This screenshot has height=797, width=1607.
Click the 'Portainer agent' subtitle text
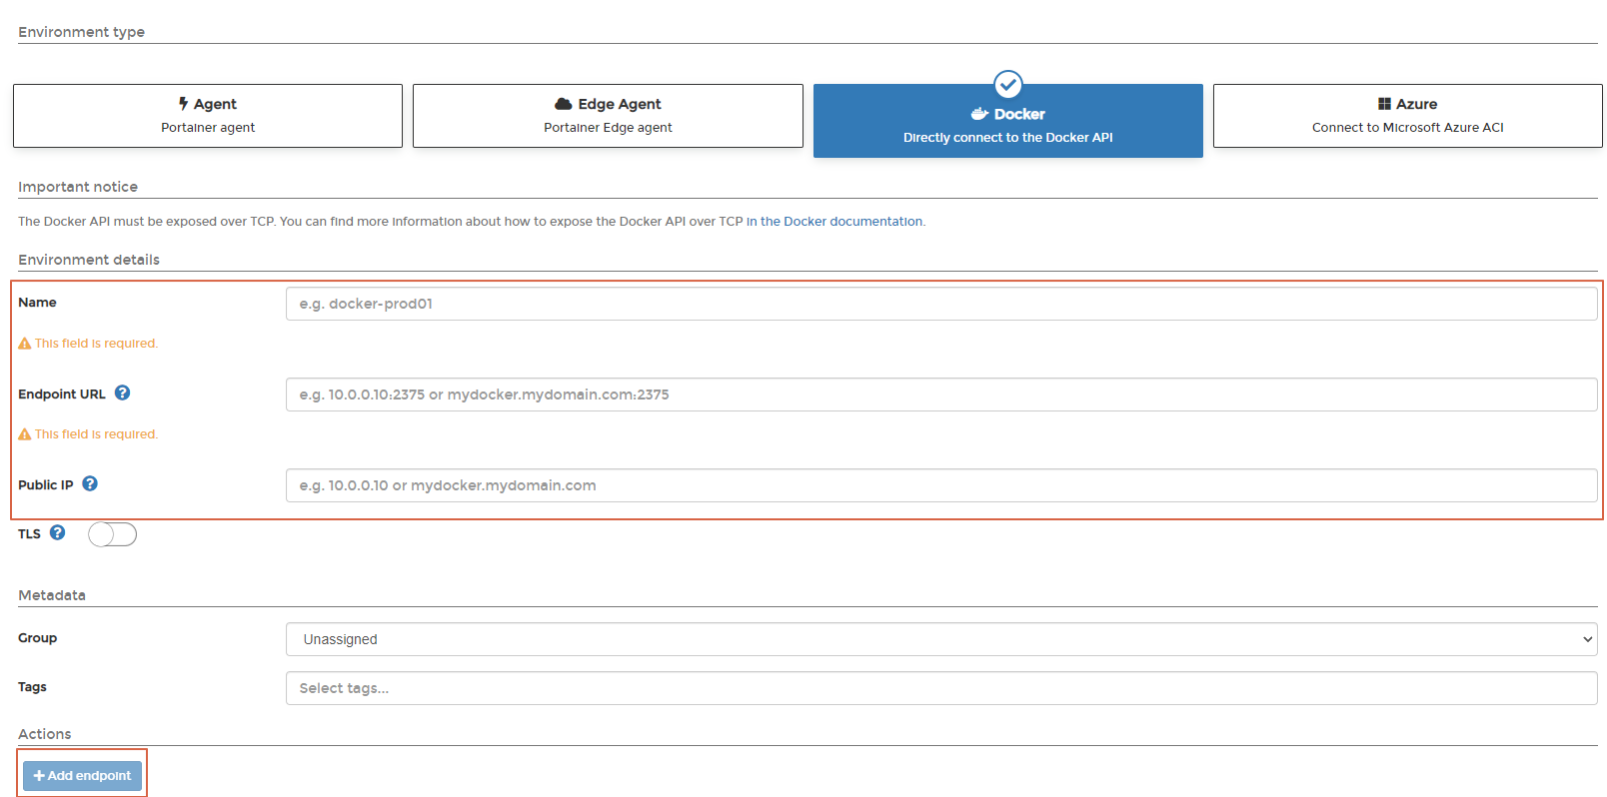pos(208,128)
